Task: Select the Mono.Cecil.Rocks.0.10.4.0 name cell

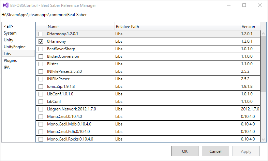Action: tap(80, 139)
